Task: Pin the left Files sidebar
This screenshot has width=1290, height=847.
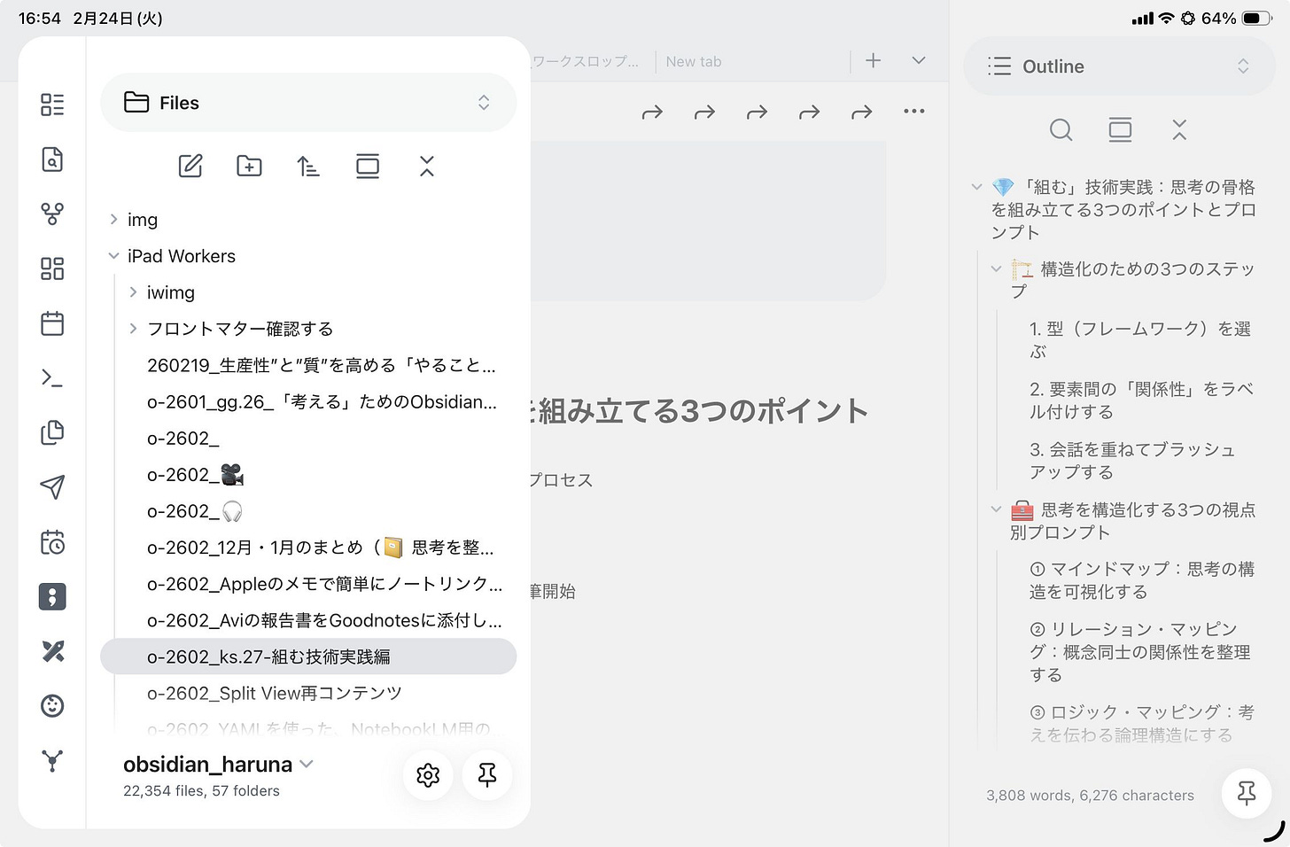Action: [486, 775]
